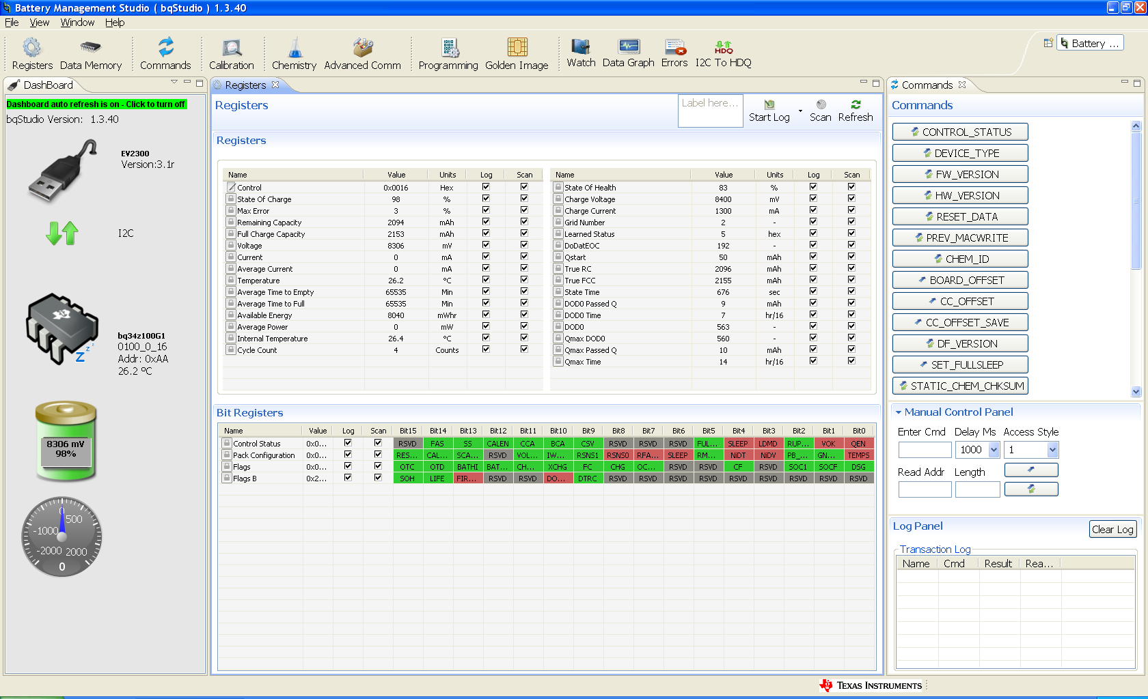Click the EV2300 USB adapter image
The width and height of the screenshot is (1148, 699).
(63, 171)
